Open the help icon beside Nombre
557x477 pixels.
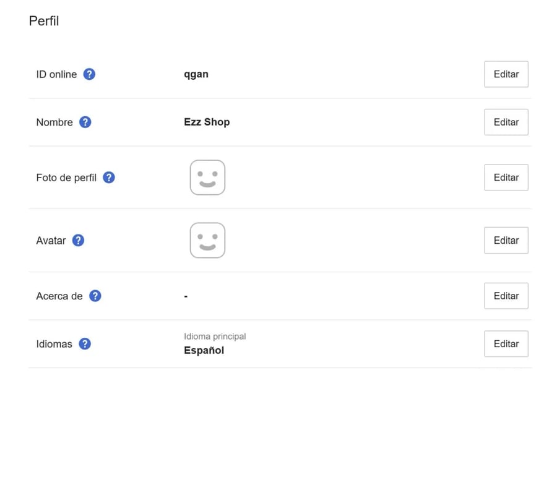pos(85,122)
